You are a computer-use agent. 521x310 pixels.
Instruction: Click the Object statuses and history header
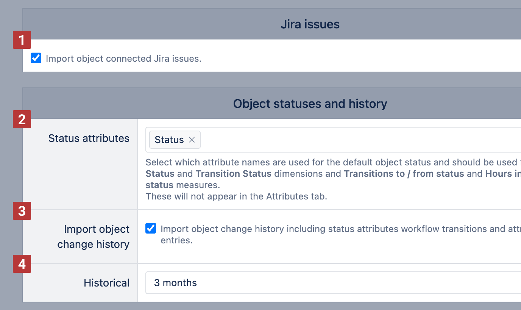(x=310, y=104)
